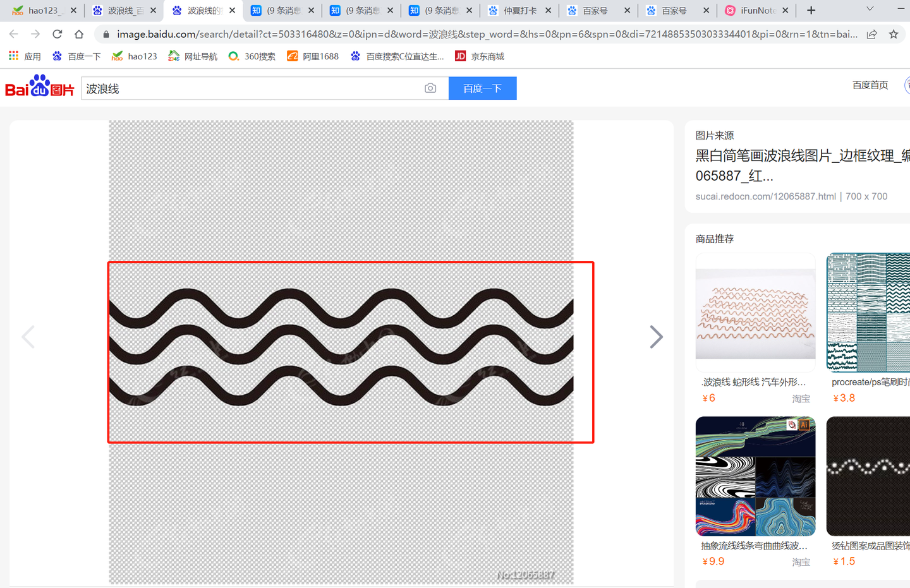910x588 pixels.
Task: Switch to the 仲夏打卡 tab
Action: tap(519, 10)
